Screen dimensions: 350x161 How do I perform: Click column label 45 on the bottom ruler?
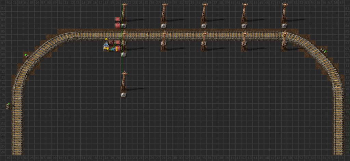(x=261, y=158)
